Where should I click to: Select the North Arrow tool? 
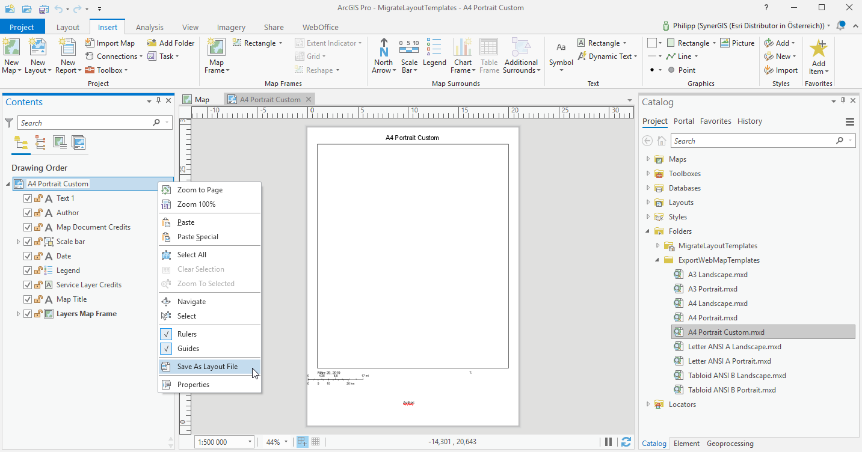pos(383,55)
